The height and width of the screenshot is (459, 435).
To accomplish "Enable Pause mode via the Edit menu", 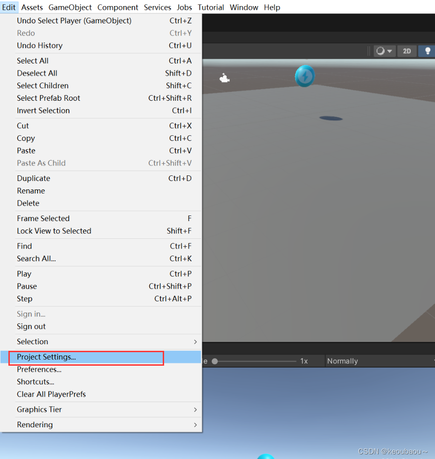I will point(27,286).
